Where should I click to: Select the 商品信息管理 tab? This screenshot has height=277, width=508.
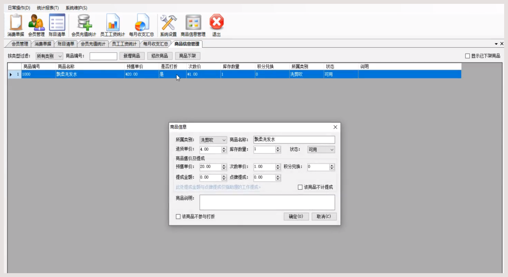[x=187, y=44]
